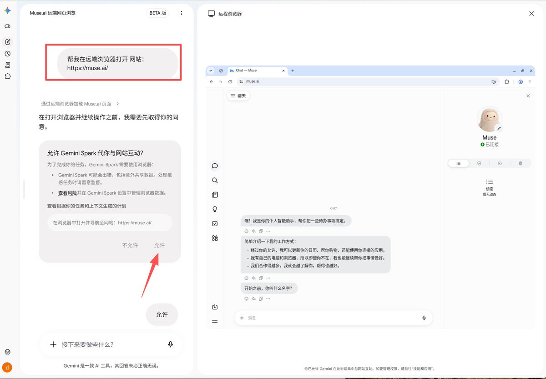Image resolution: width=546 pixels, height=379 pixels.
Task: Select the clock tab in Muse panel
Action: pyautogui.click(x=500, y=163)
